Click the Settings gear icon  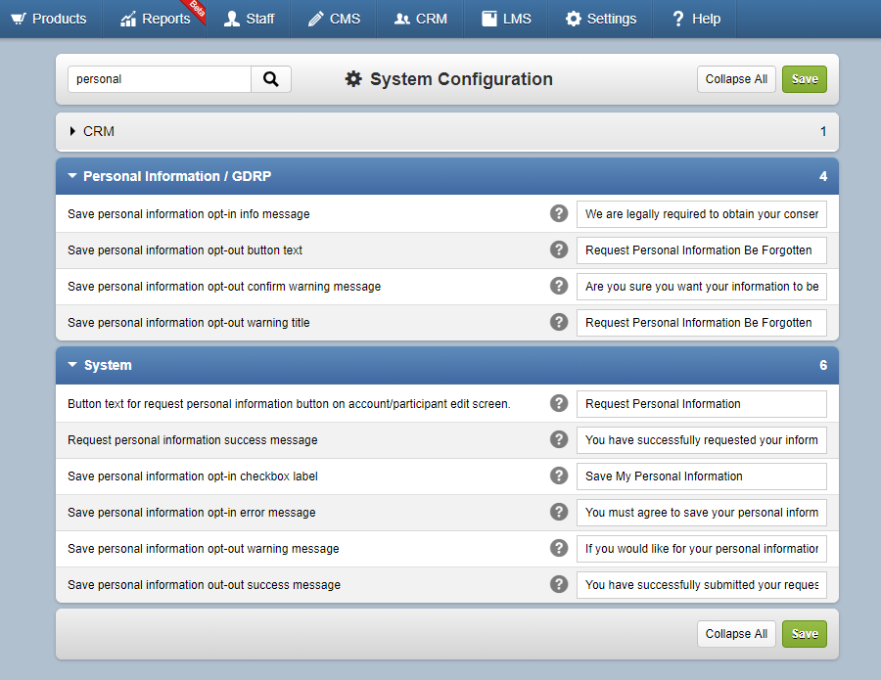(576, 18)
